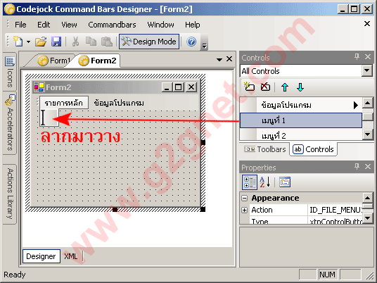Toggle Alphabetical sort in Properties
Viewport: 377px width, 283px height.
click(265, 182)
